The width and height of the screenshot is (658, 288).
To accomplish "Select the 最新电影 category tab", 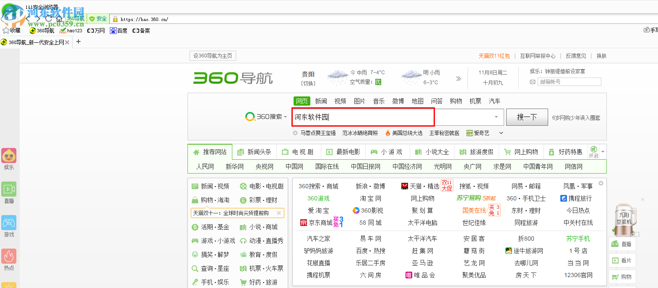I will 343,152.
